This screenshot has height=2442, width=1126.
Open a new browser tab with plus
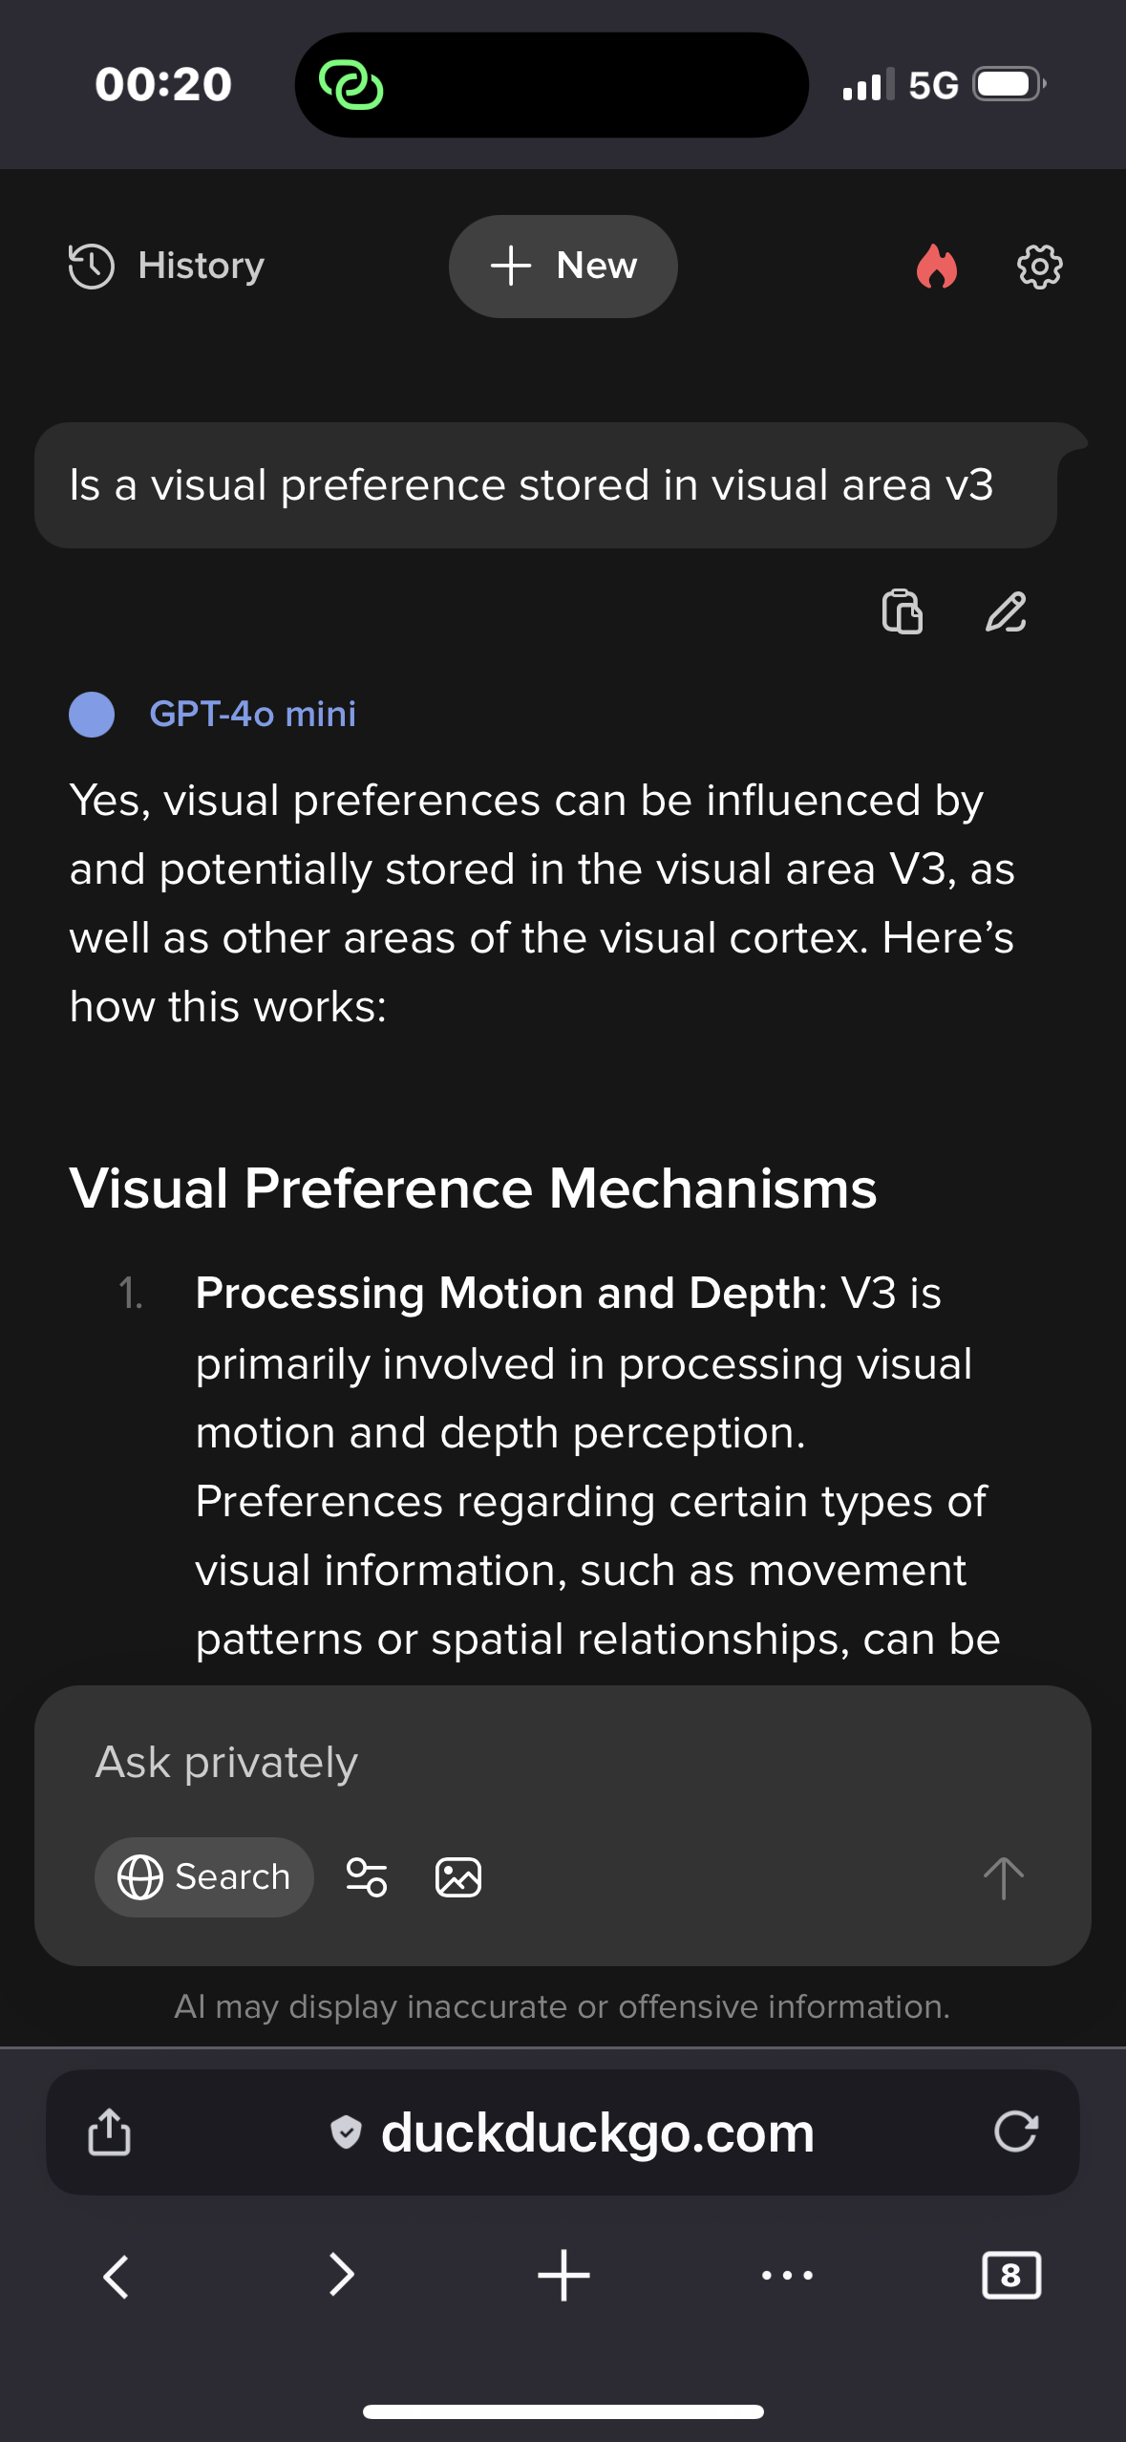563,2276
